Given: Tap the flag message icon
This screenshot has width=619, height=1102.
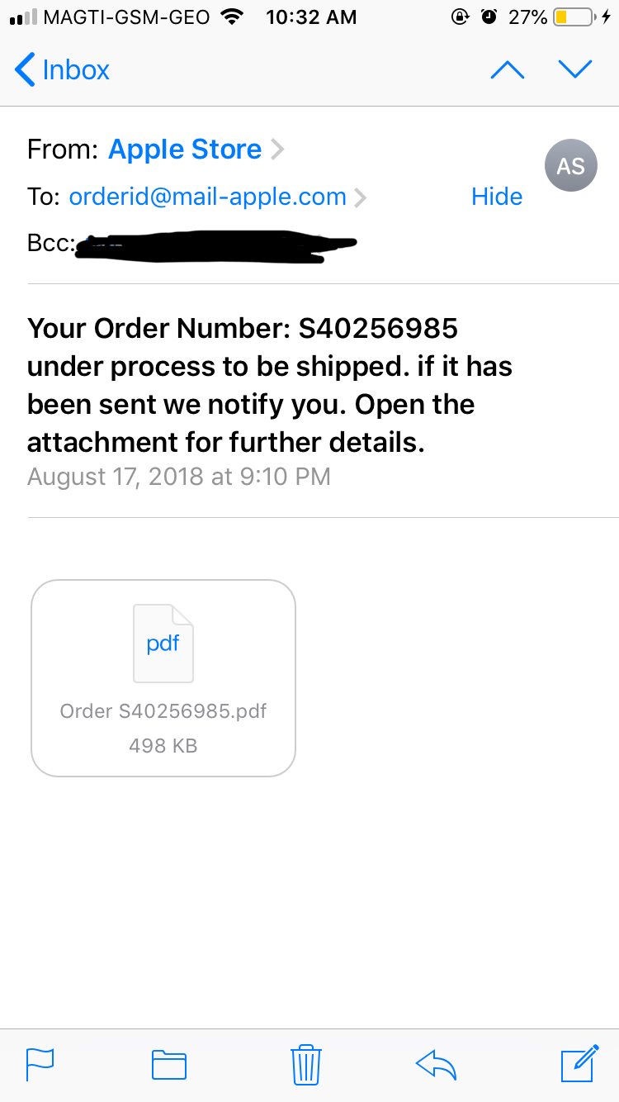Looking at the screenshot, I should point(40,1063).
